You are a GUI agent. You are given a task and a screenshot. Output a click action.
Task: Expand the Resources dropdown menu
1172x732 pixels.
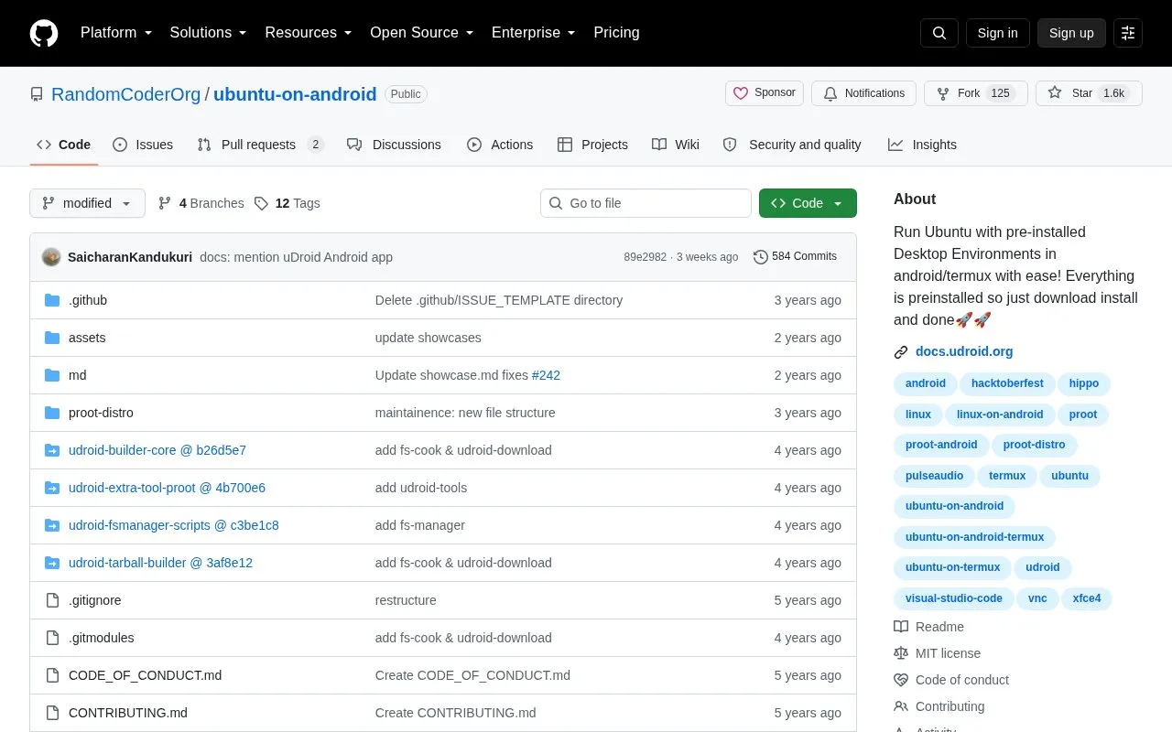(309, 33)
